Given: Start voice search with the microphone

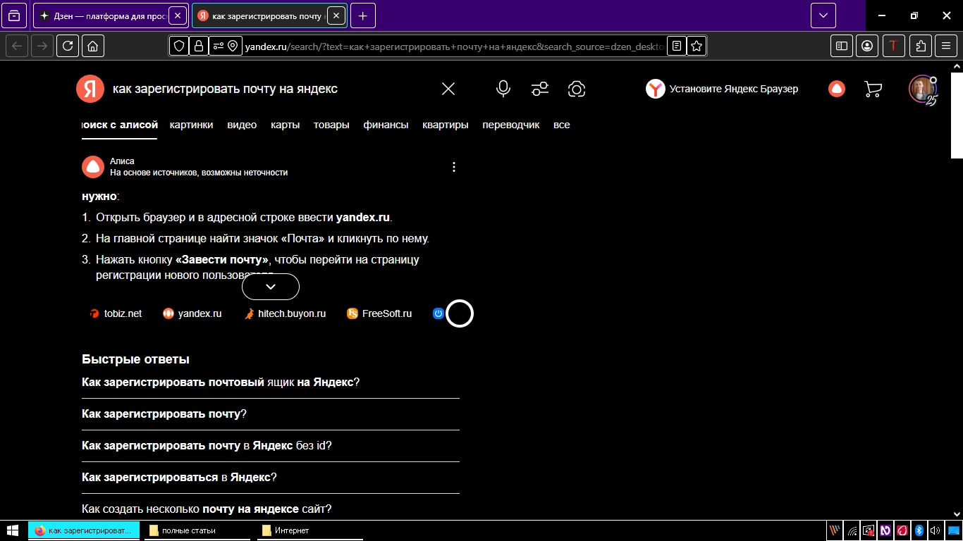Looking at the screenshot, I should 503,89.
